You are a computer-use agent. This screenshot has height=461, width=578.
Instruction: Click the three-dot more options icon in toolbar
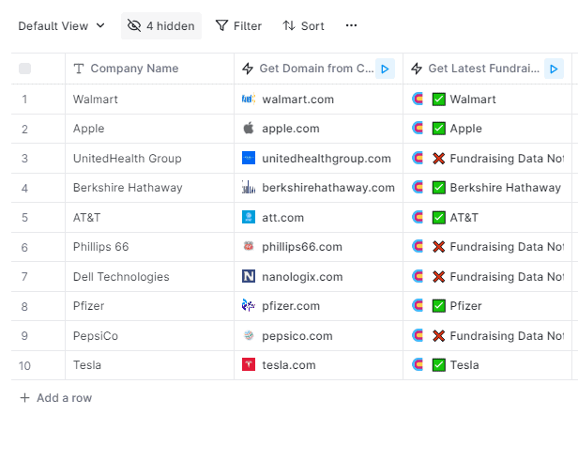click(351, 25)
